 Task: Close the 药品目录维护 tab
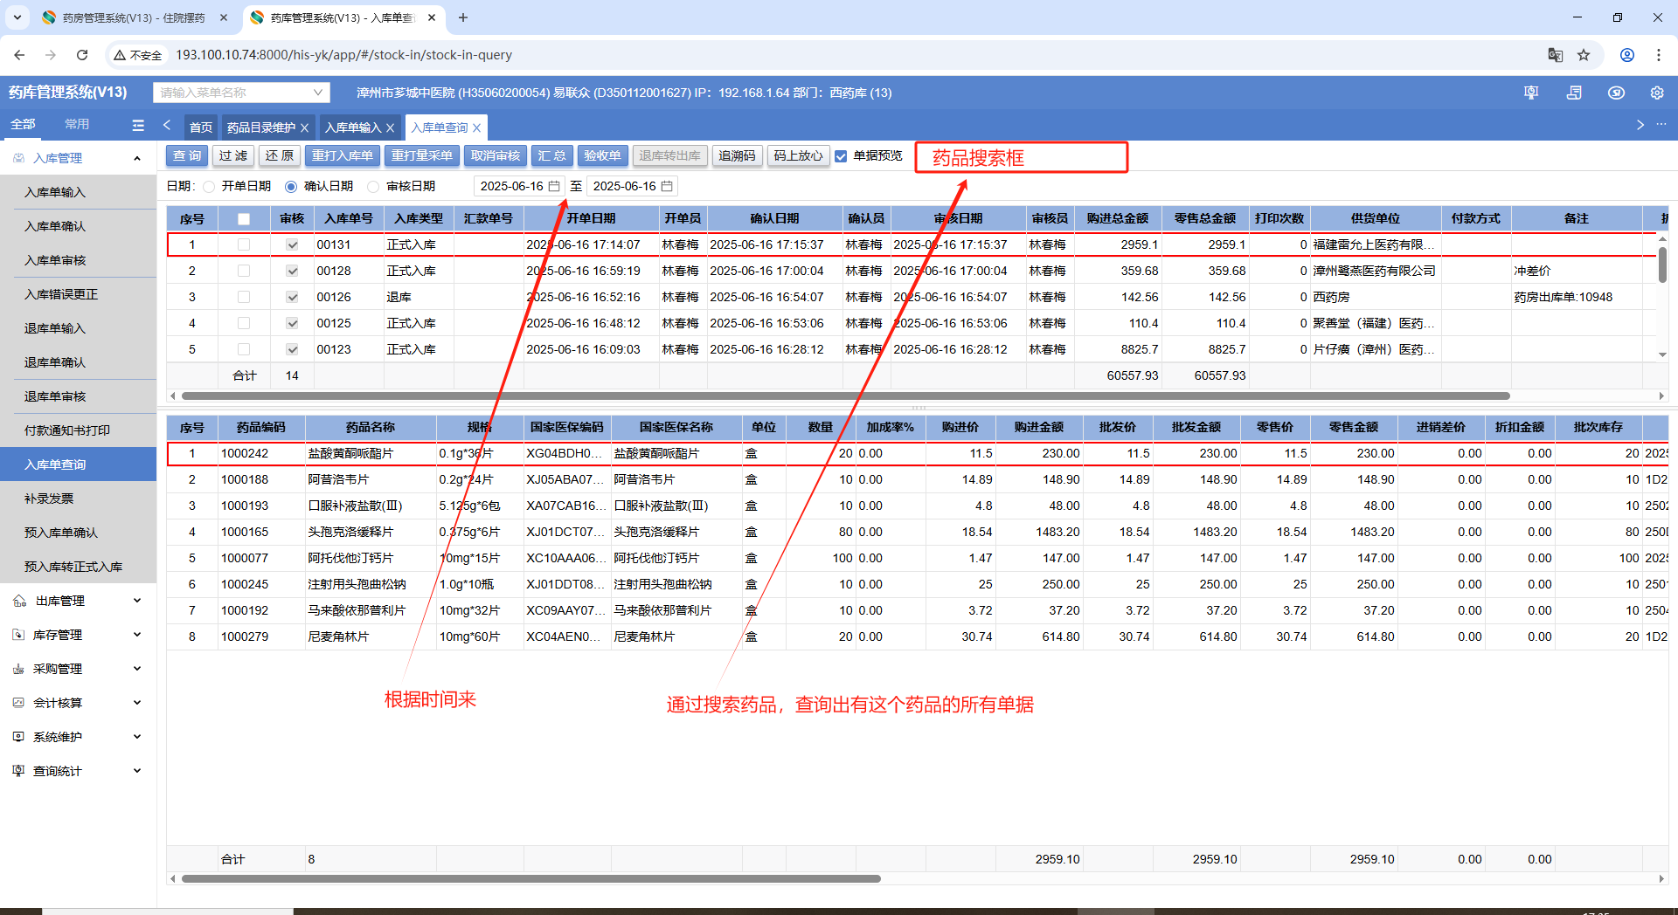point(304,127)
